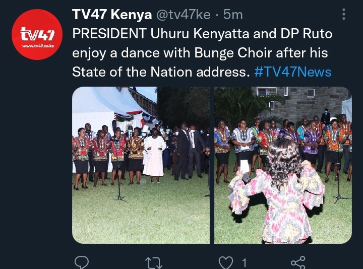Click the tv47 lettering inside the avatar
The height and width of the screenshot is (269, 363).
point(37,34)
